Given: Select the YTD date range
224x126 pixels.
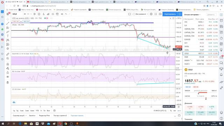Looking at the screenshot, I should (x=37, y=111).
